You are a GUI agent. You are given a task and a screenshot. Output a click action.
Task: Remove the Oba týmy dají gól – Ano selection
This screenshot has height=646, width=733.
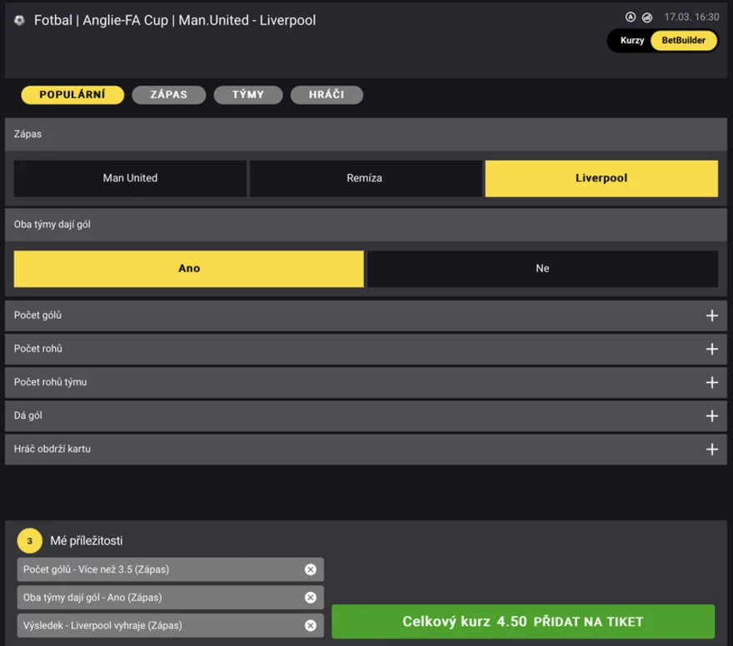click(311, 598)
